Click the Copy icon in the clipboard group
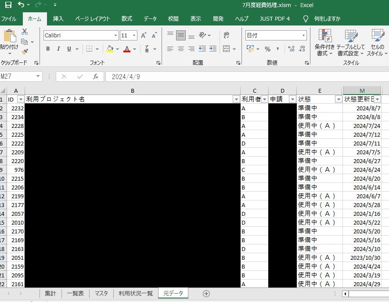The image size is (389, 302). pyautogui.click(x=24, y=42)
